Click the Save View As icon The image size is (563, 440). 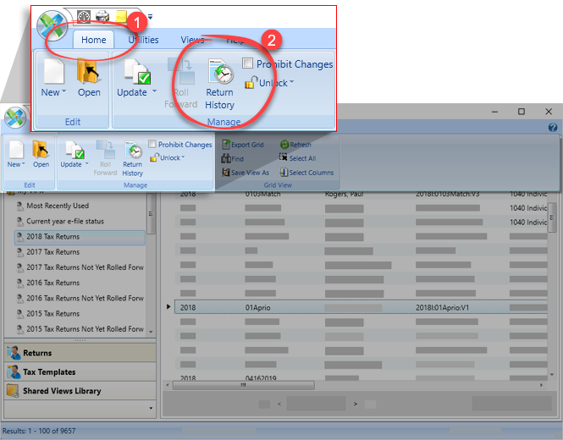click(227, 173)
